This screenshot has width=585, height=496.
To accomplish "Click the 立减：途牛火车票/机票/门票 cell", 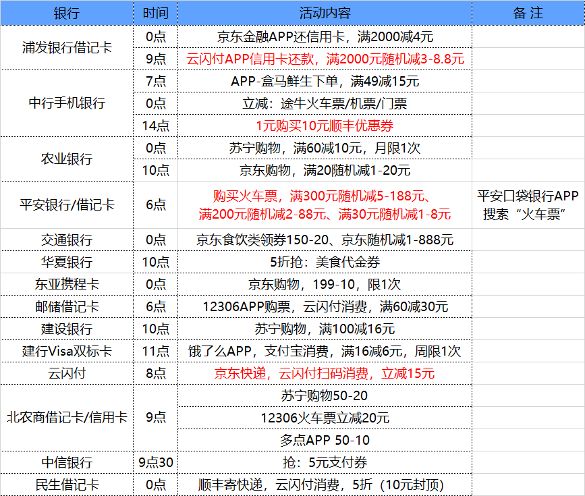I will tap(325, 103).
